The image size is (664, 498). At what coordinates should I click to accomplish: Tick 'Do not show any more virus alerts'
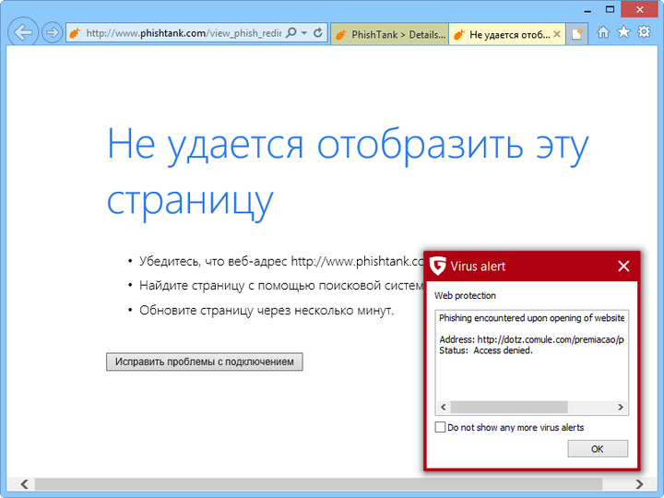(x=441, y=427)
